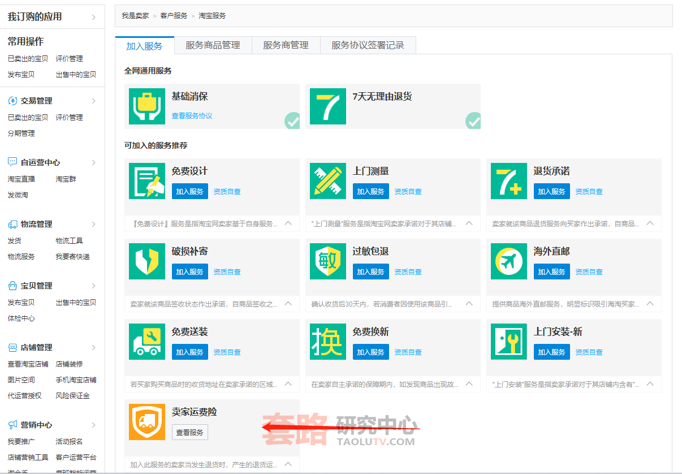Collapse the 上门测量 description caret

coord(469,223)
